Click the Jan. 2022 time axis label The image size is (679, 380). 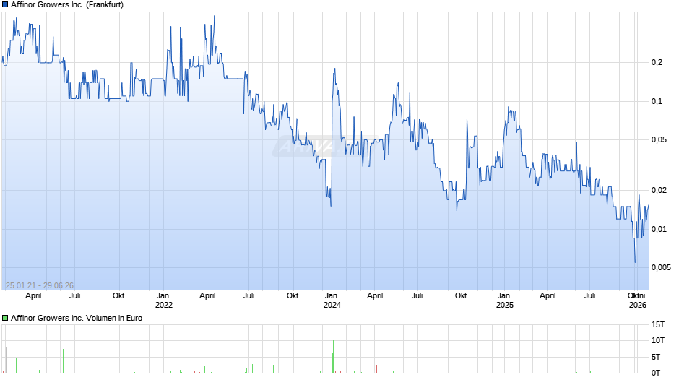point(164,301)
